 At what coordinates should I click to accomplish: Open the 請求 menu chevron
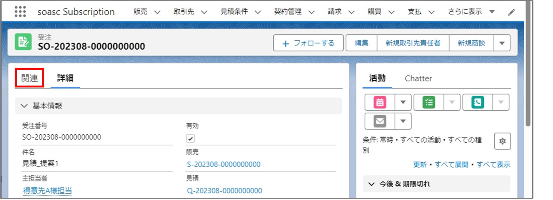tap(351, 12)
